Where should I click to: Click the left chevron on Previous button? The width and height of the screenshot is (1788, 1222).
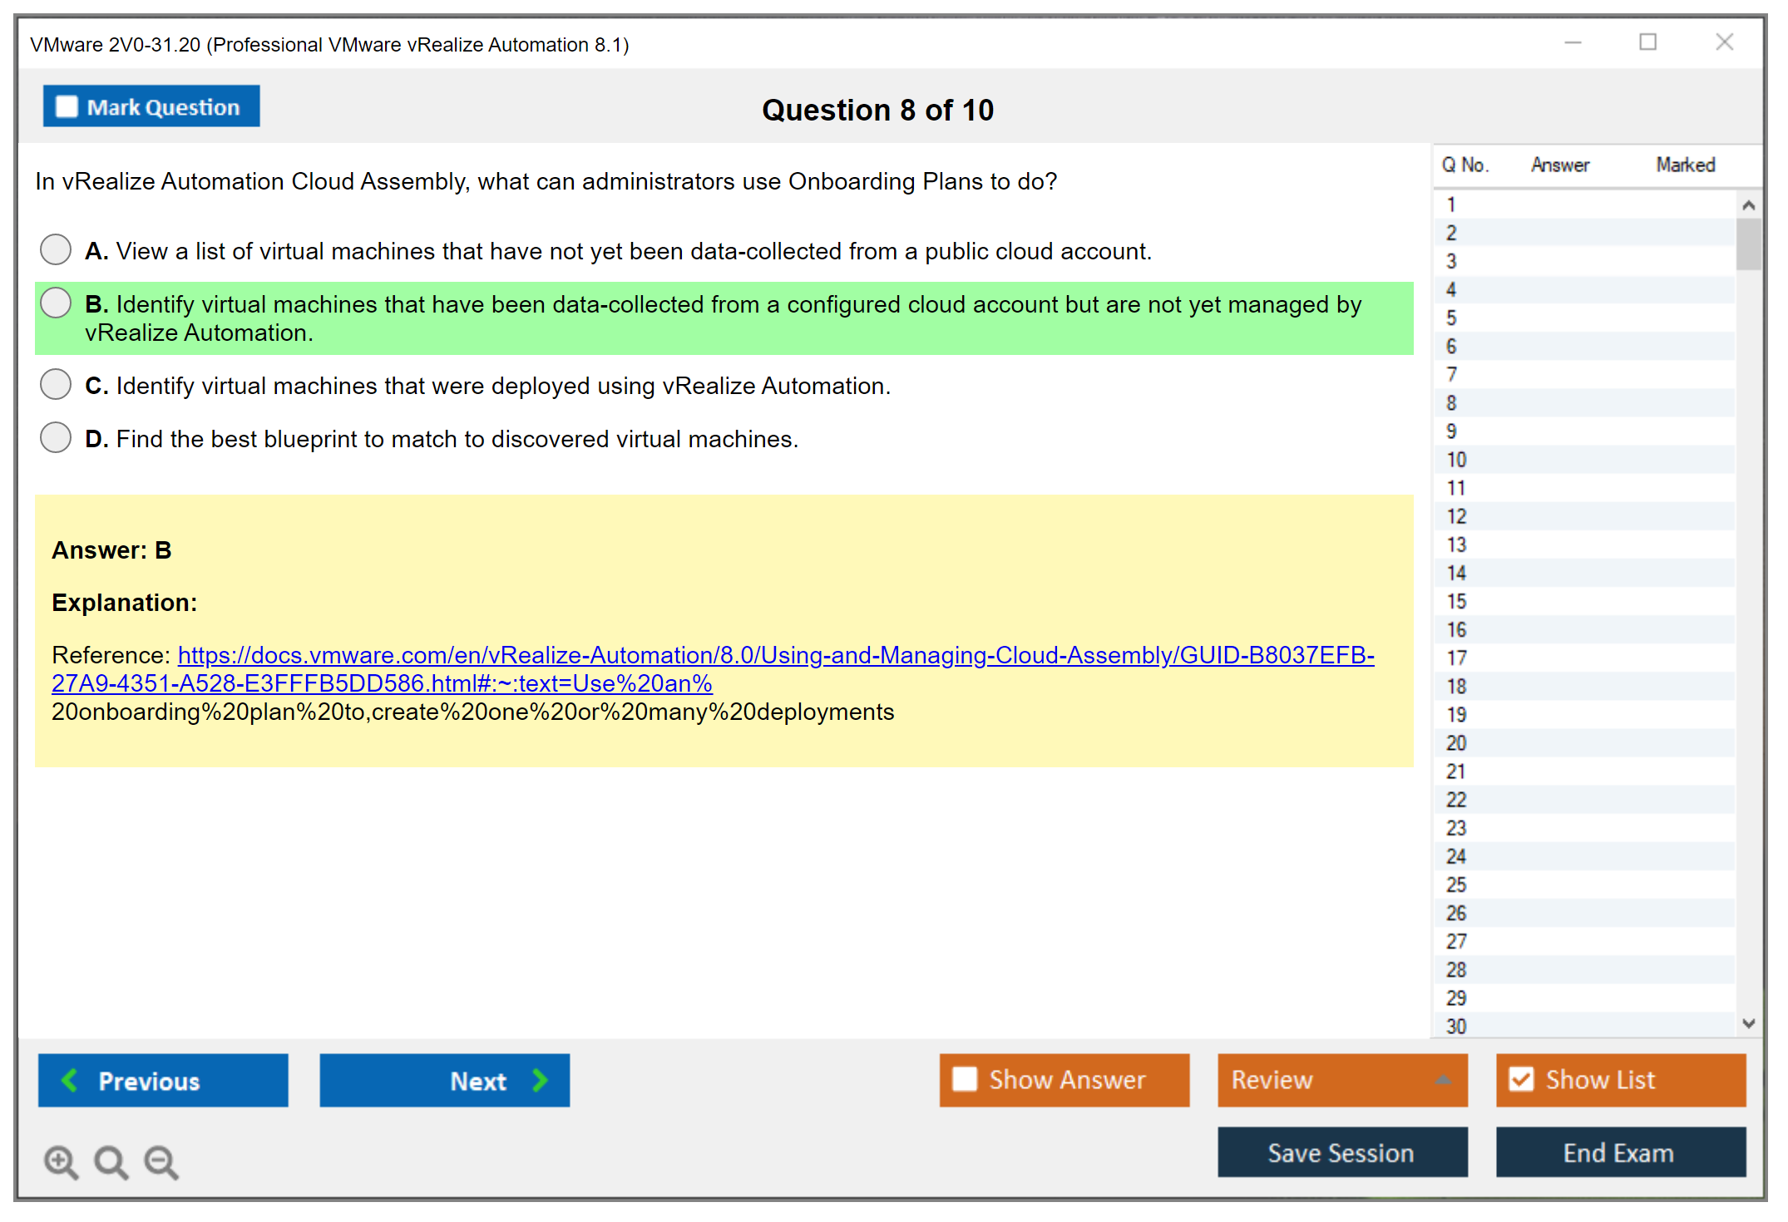tap(70, 1080)
